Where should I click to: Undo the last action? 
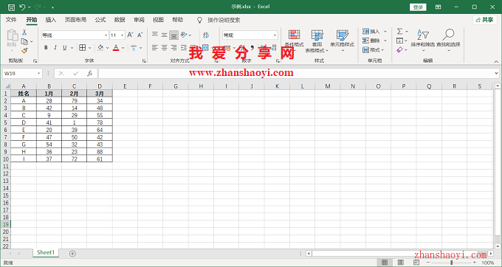pos(22,7)
